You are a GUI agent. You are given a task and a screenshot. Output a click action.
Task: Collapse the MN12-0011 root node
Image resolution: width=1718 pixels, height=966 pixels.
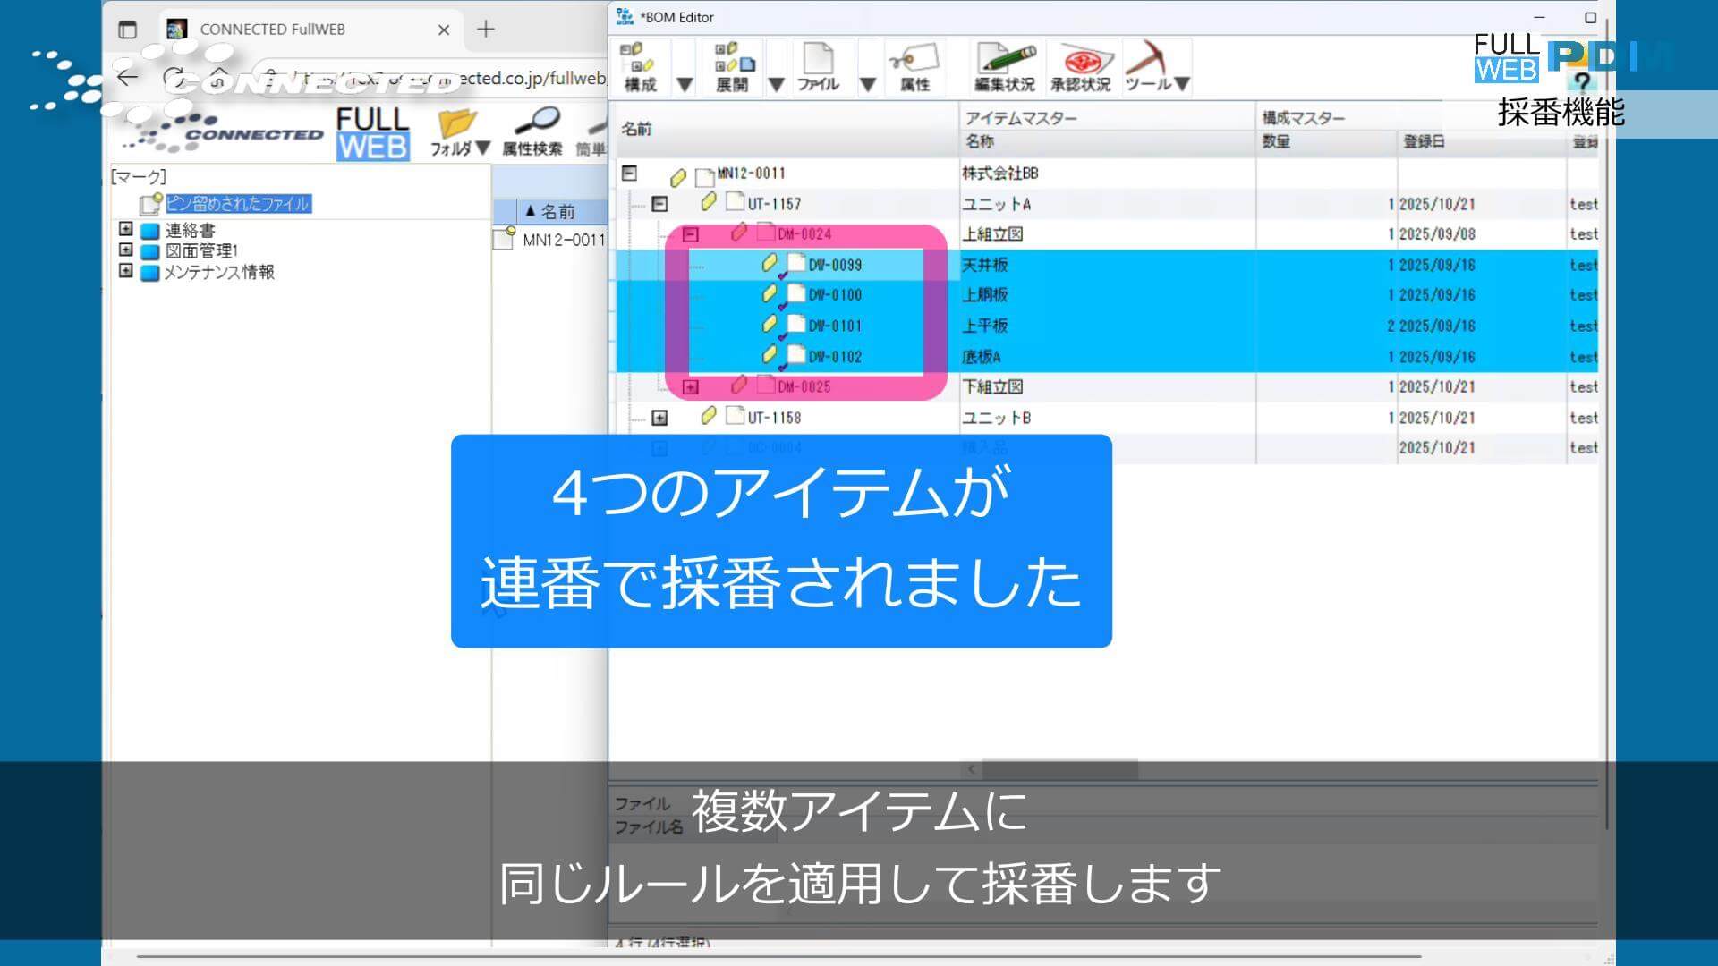pos(629,174)
